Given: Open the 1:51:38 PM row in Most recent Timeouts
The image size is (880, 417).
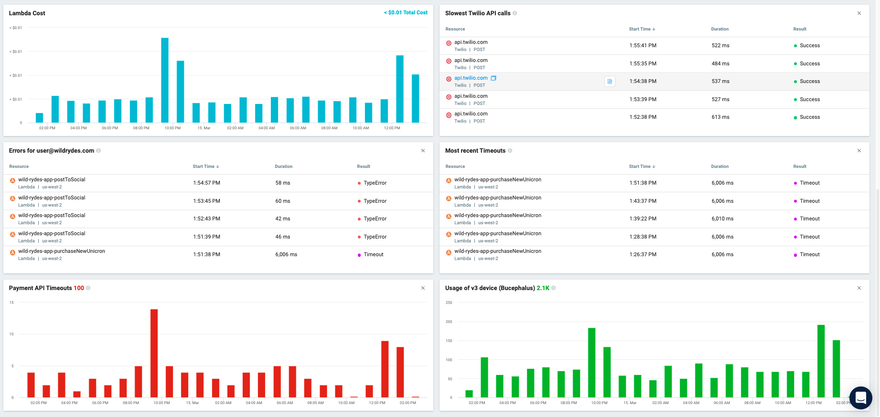Looking at the screenshot, I should tap(655, 183).
